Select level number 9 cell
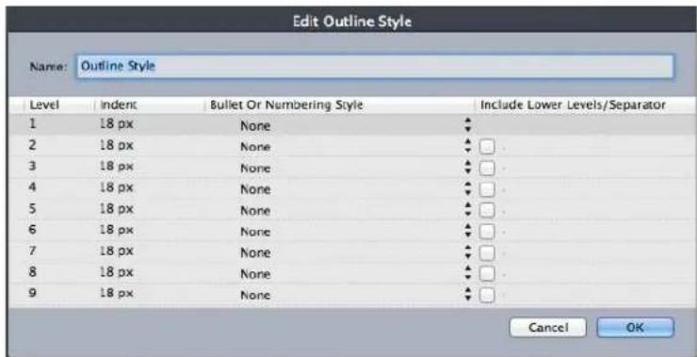Viewport: 697px width, 357px height. (x=32, y=293)
